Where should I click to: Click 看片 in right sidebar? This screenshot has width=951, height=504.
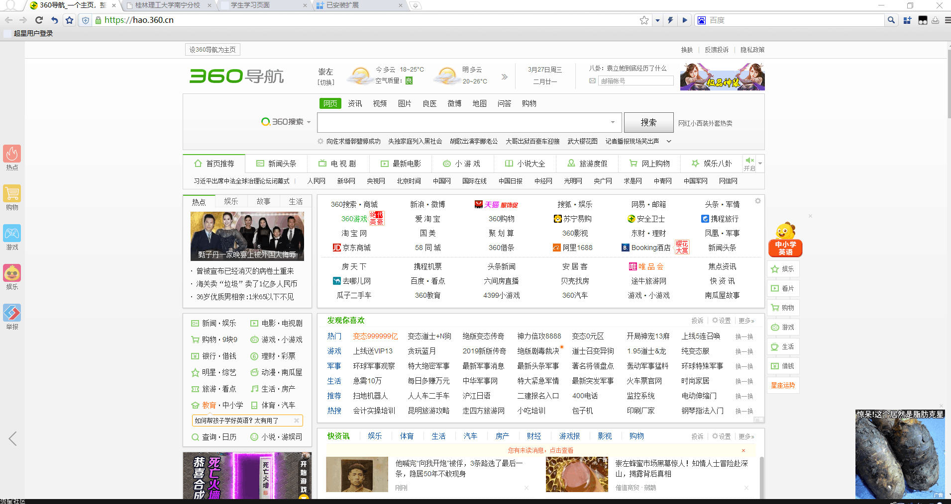(x=783, y=288)
